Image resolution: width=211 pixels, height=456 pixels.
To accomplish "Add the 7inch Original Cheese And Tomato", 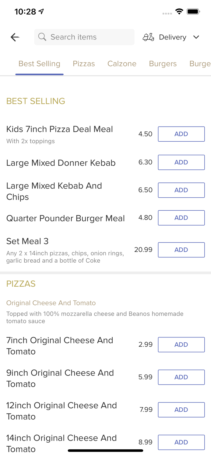I will [181, 344].
